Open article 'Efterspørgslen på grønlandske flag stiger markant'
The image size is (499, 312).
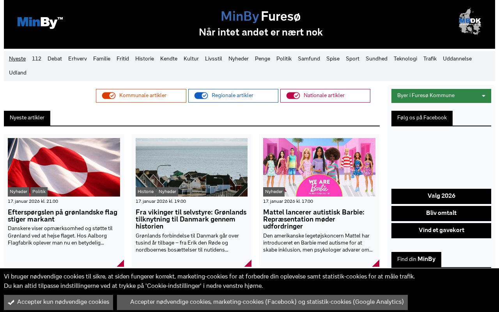pyautogui.click(x=62, y=216)
